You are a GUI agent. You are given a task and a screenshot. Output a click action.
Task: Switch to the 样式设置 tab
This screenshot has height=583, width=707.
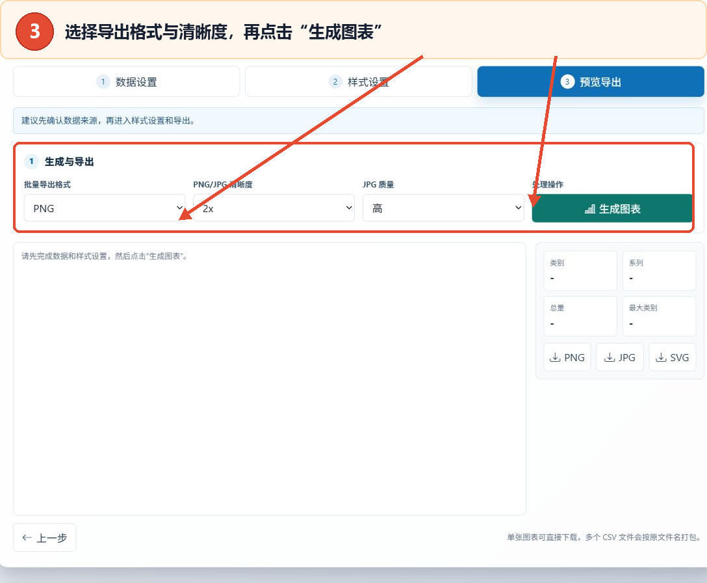click(x=359, y=82)
